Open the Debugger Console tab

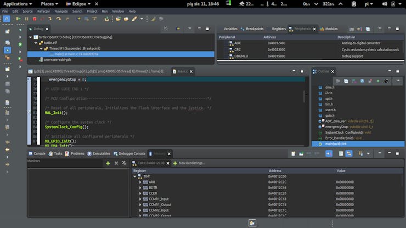pyautogui.click(x=129, y=153)
